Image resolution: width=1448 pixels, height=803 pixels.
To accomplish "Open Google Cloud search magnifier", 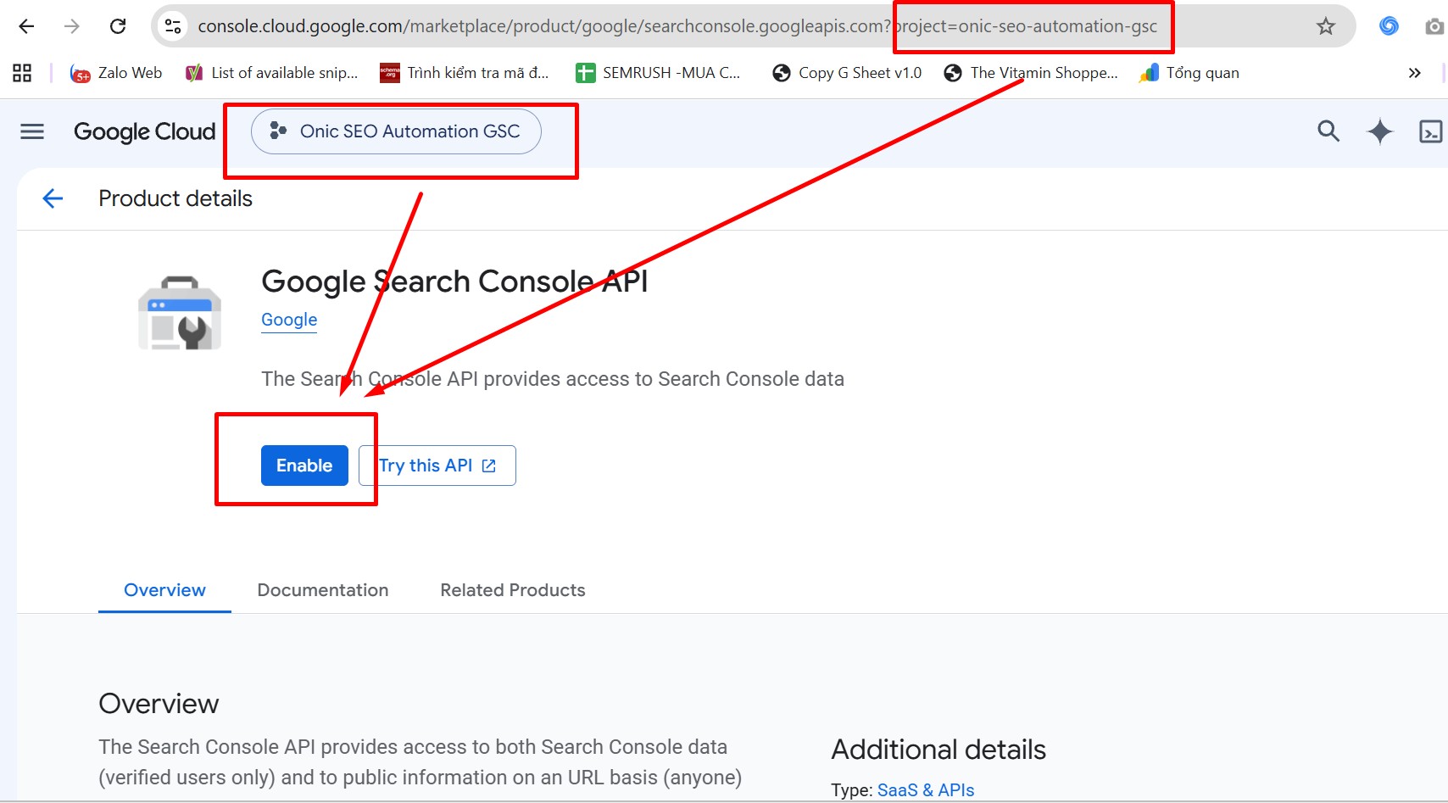I will coord(1328,131).
